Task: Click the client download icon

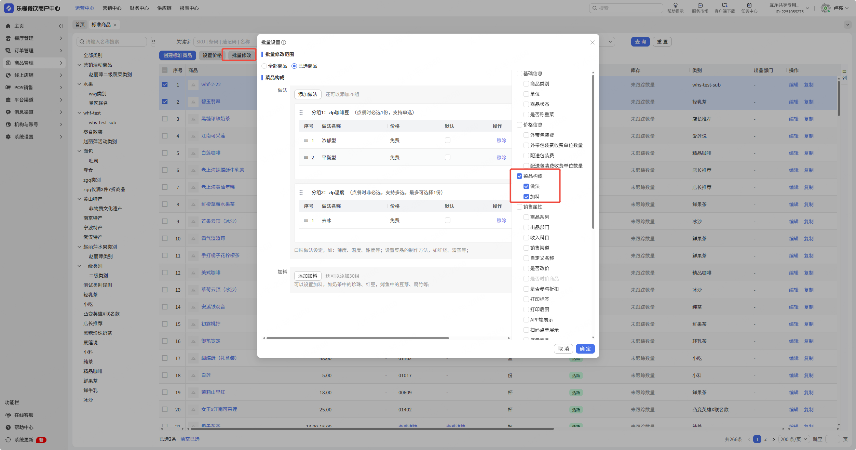Action: coord(724,5)
